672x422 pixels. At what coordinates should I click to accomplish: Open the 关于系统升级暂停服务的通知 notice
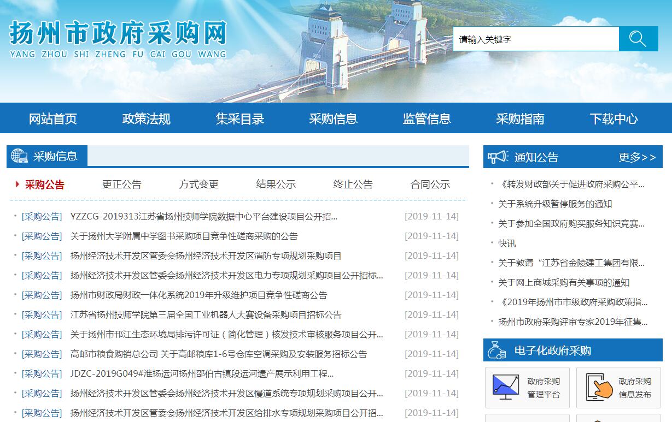pyautogui.click(x=554, y=204)
